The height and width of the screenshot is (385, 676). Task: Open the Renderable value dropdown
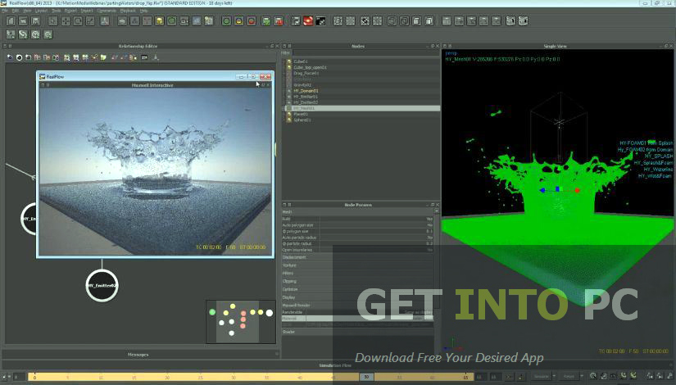pyautogui.click(x=418, y=312)
